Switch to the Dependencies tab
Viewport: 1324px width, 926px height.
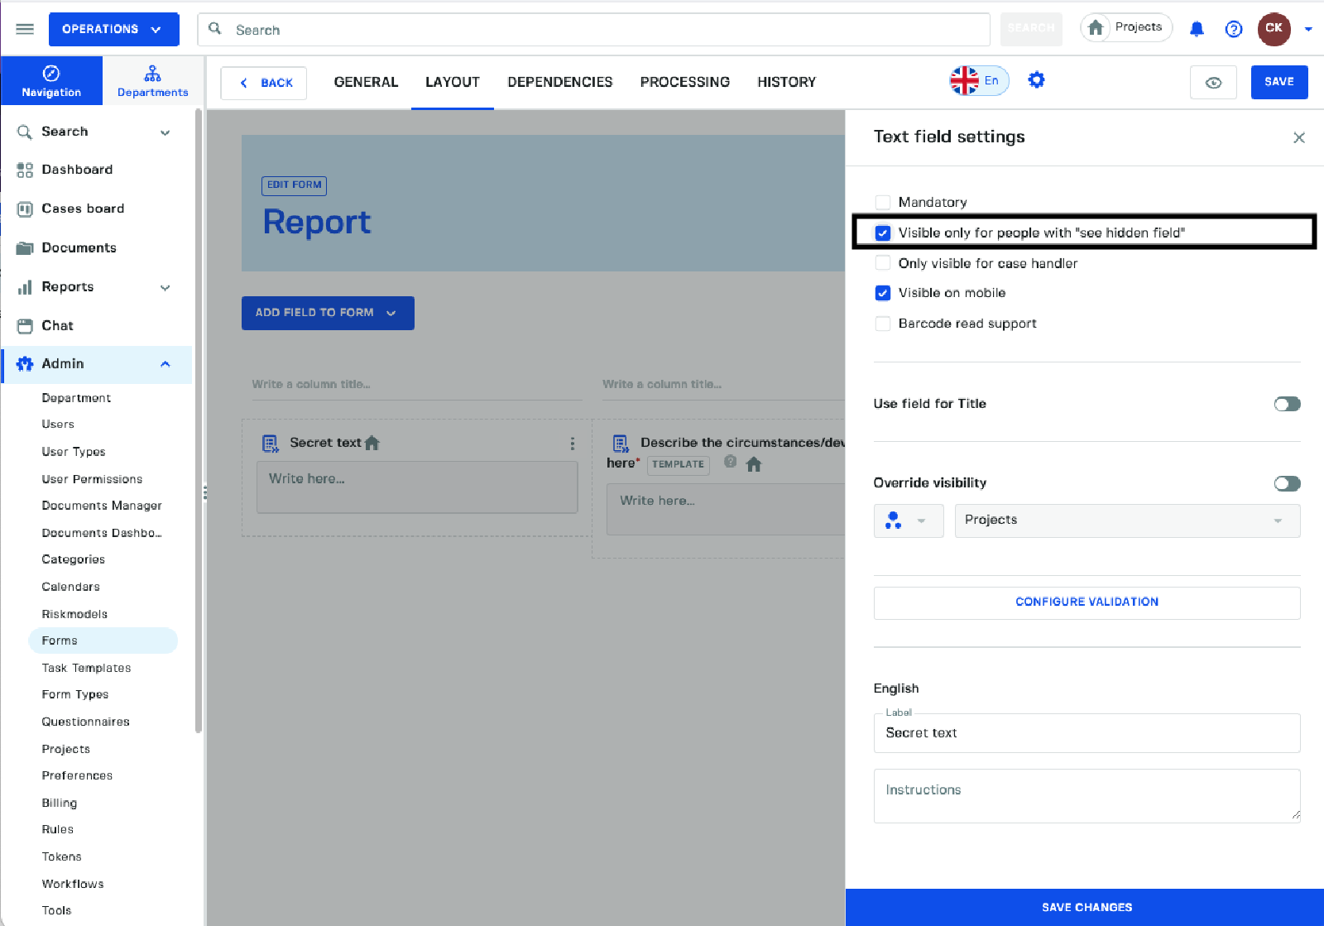pyautogui.click(x=559, y=82)
